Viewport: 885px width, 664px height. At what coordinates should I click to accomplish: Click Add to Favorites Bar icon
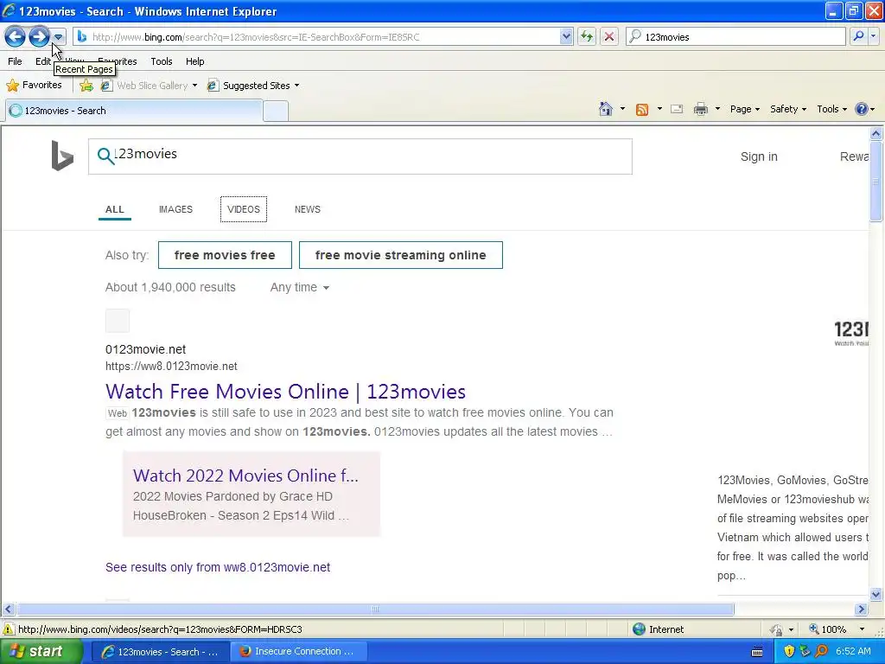(86, 86)
